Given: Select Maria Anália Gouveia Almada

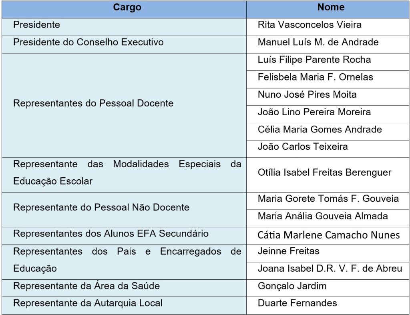Looking at the screenshot, I should (323, 216).
